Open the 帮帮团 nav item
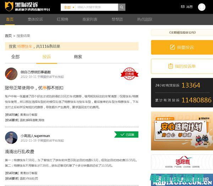The image size is (213, 186). tap(117, 19)
